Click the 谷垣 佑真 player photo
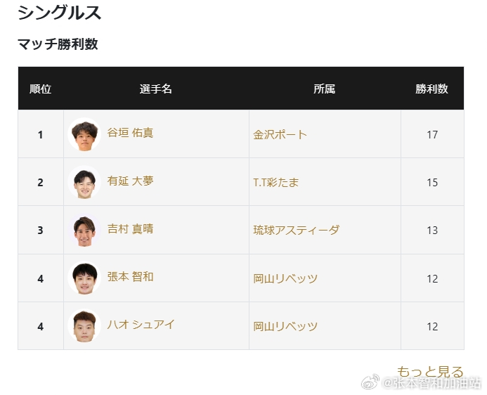 click(84, 134)
